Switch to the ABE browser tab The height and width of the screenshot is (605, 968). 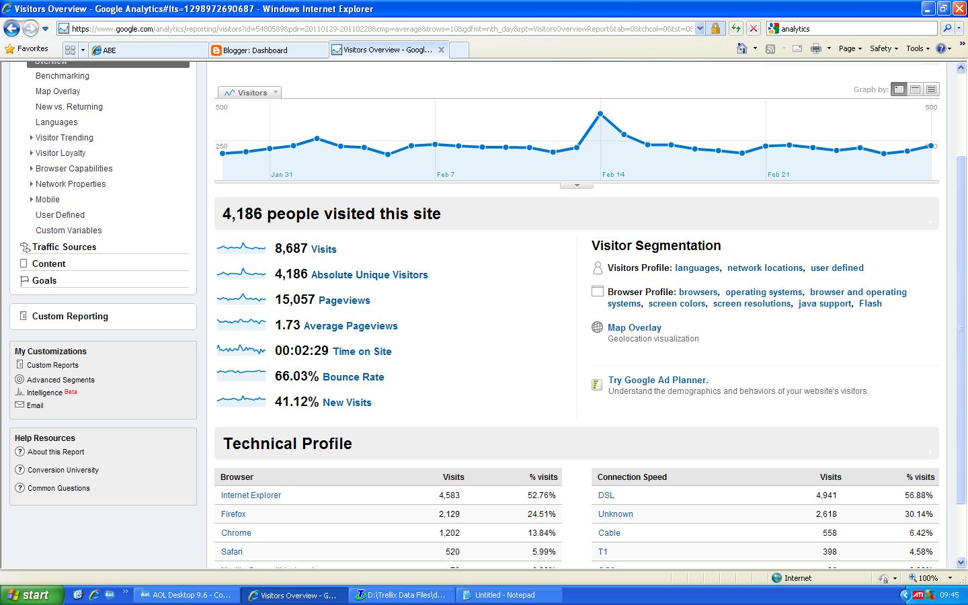[x=148, y=50]
